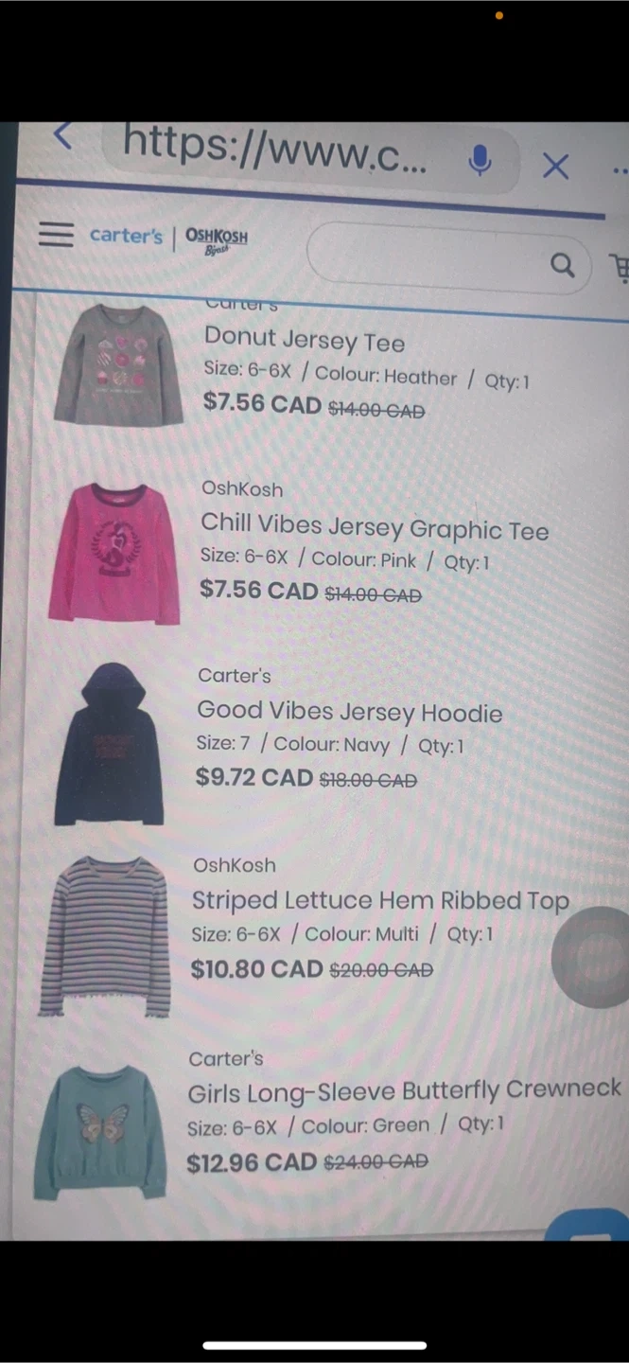Open the shopping cart icon
Viewport: 629px width, 1363px height.
pos(620,269)
